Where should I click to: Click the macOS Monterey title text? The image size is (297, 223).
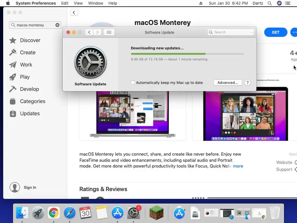click(162, 23)
